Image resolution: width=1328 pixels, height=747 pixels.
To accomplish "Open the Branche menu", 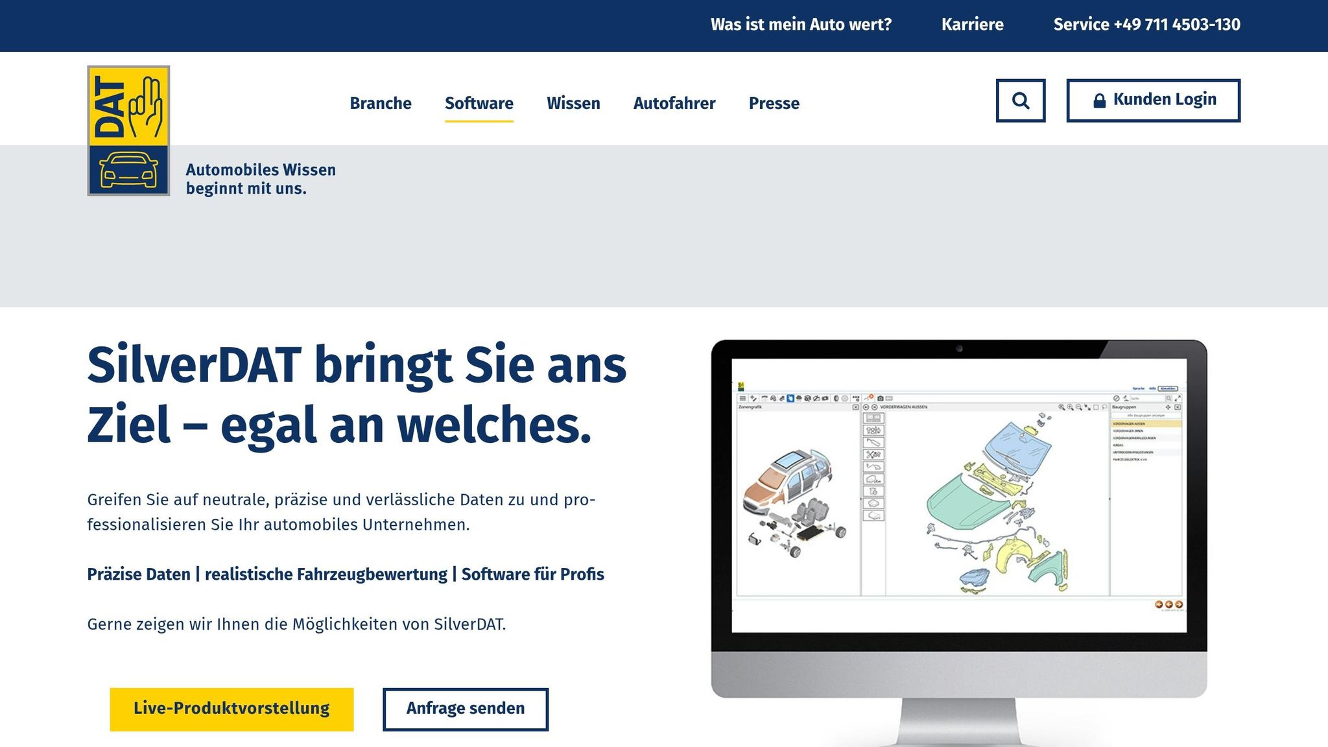I will click(381, 103).
